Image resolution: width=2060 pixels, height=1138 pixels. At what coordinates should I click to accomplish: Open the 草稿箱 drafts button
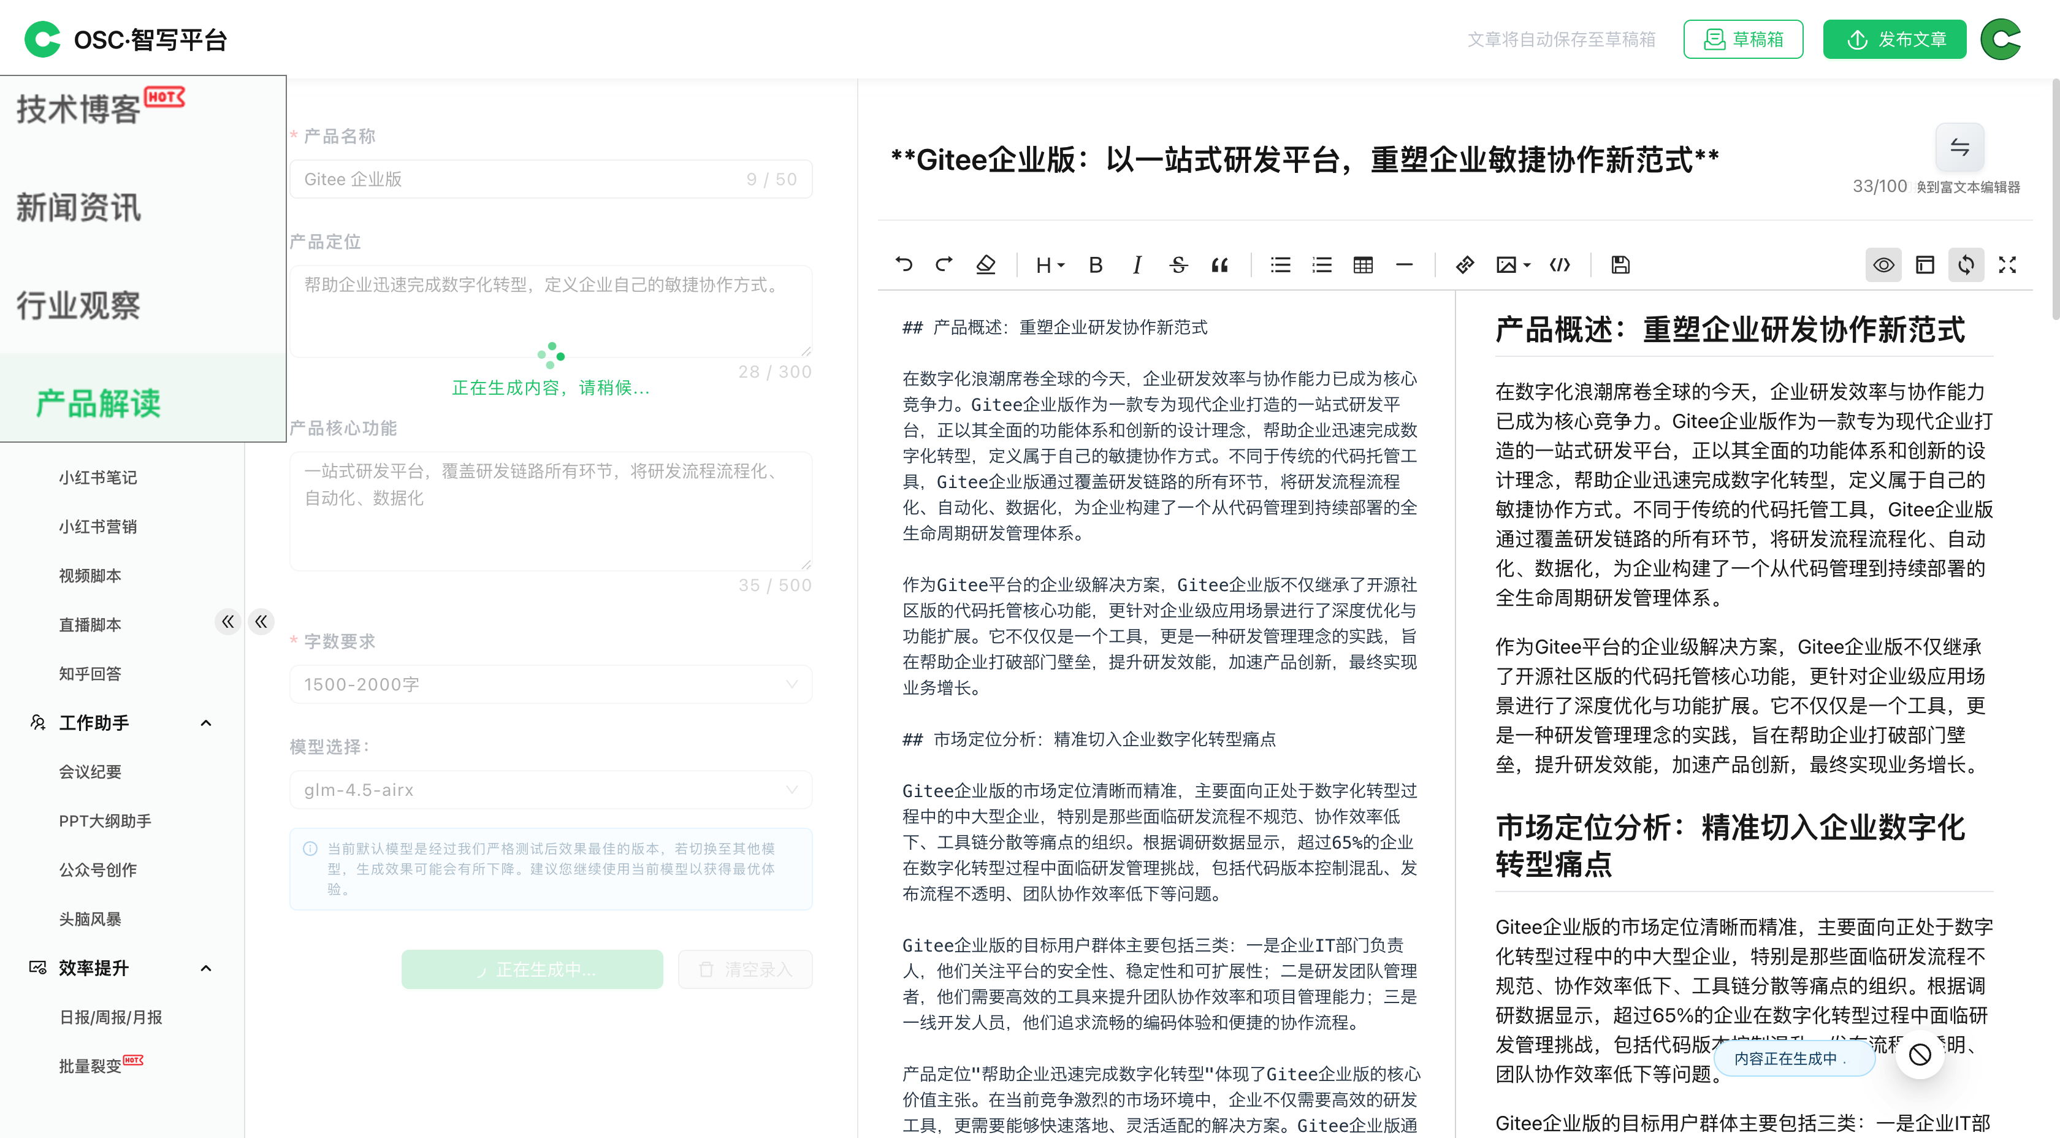(x=1742, y=39)
